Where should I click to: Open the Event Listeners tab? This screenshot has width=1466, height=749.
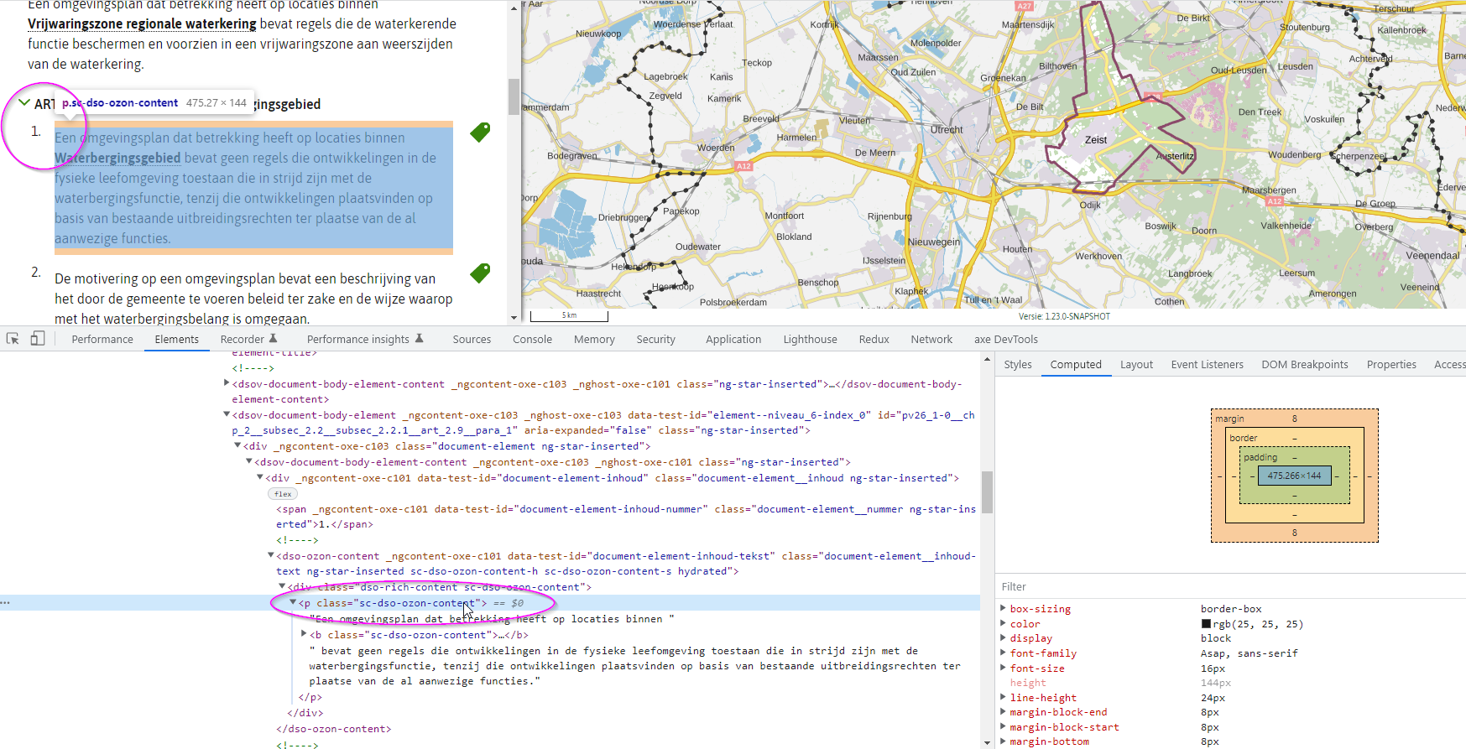tap(1207, 364)
